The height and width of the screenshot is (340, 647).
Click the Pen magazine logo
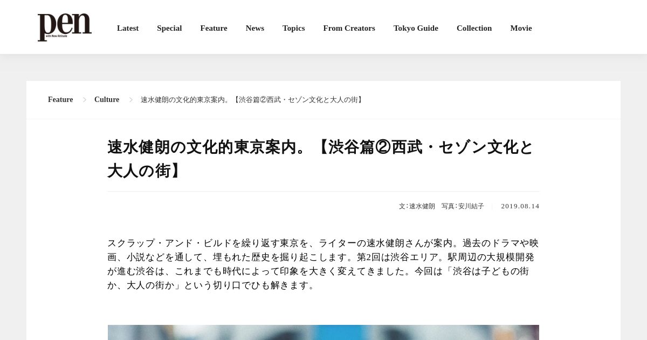pos(65,28)
